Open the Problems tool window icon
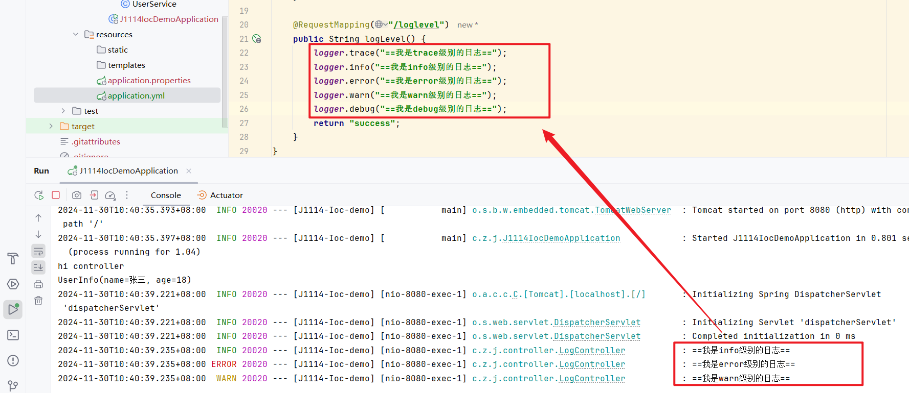909x393 pixels. (13, 360)
